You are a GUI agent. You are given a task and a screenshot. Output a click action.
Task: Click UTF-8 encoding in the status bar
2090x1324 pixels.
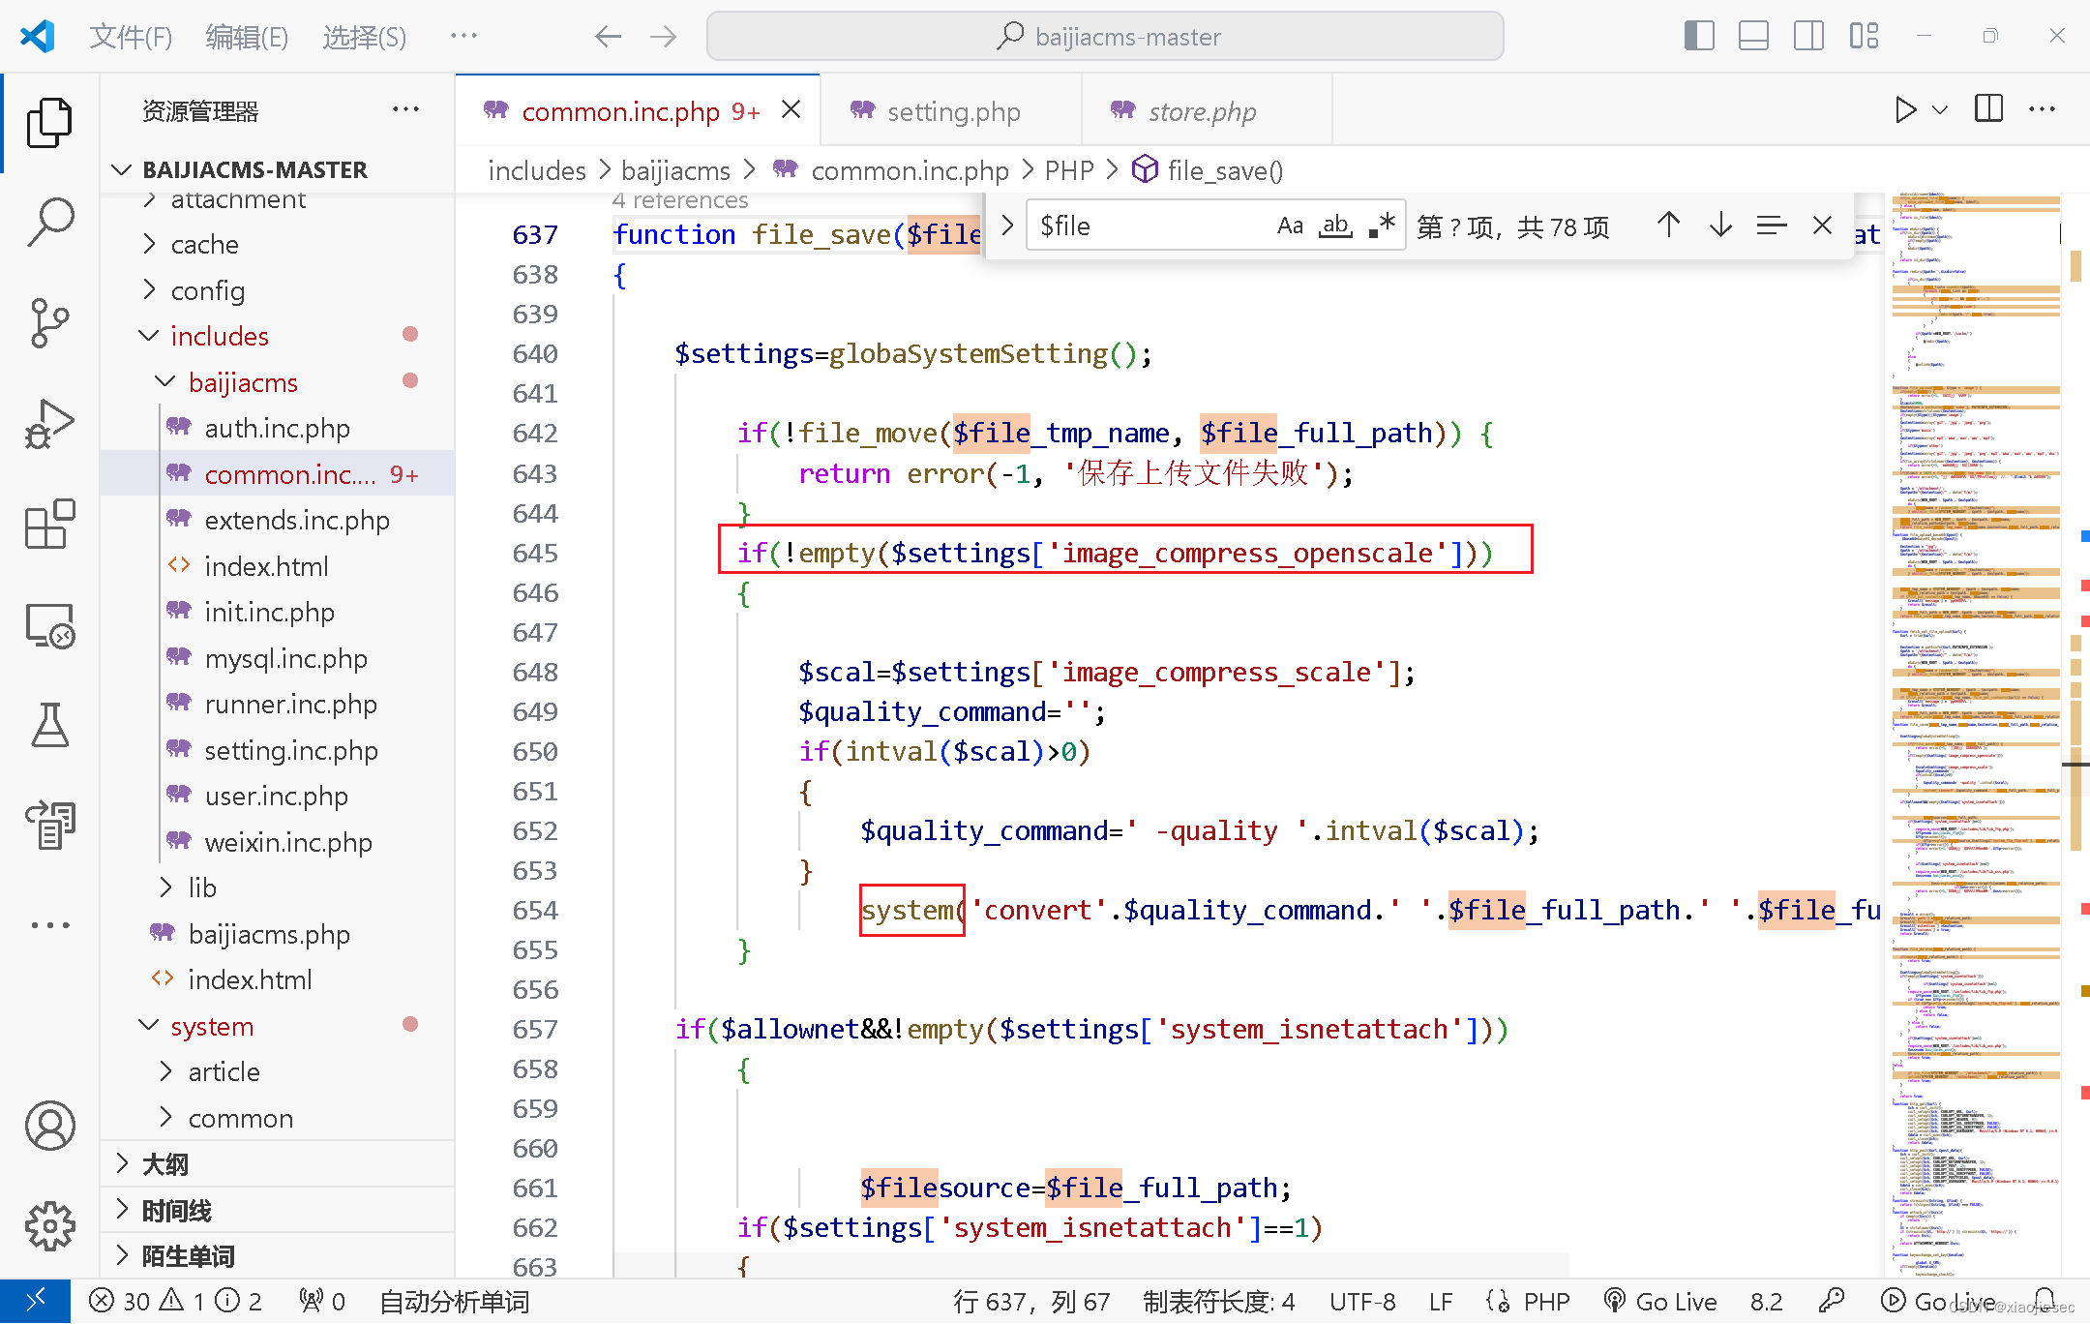point(1361,1301)
